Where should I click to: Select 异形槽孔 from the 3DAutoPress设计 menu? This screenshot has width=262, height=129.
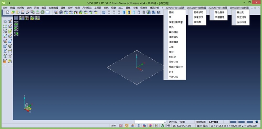(174, 32)
